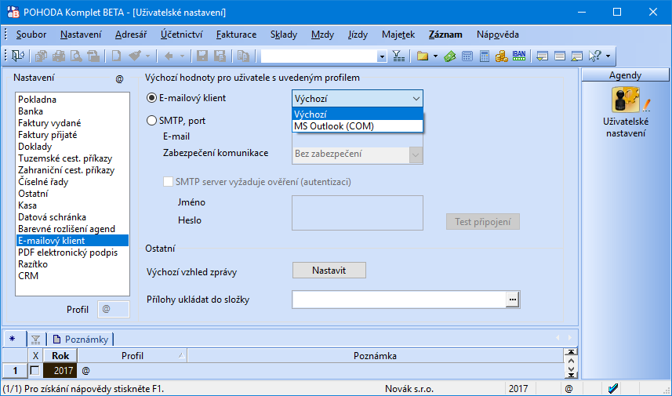
Task: Click the 2017 cell in row 1
Action: [x=60, y=370]
